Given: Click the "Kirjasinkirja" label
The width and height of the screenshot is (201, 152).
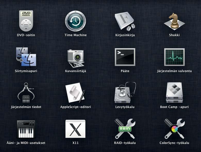Looking at the screenshot, I should [x=125, y=35].
